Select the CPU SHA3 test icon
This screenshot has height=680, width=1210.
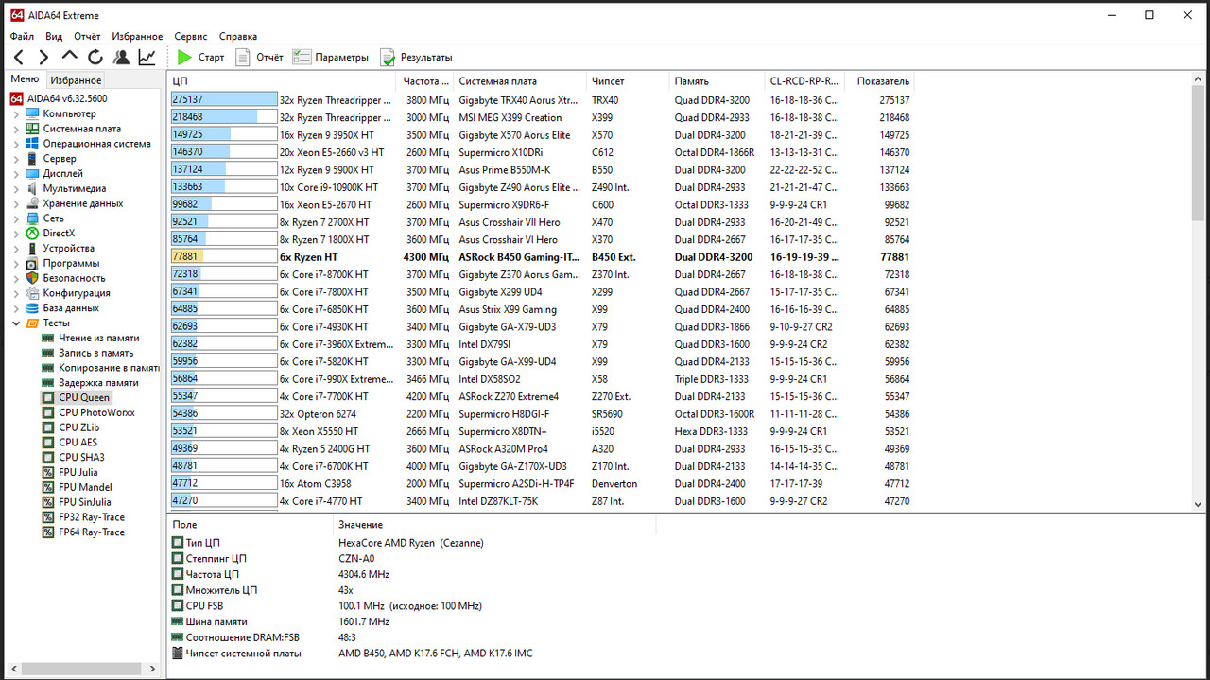click(x=49, y=458)
